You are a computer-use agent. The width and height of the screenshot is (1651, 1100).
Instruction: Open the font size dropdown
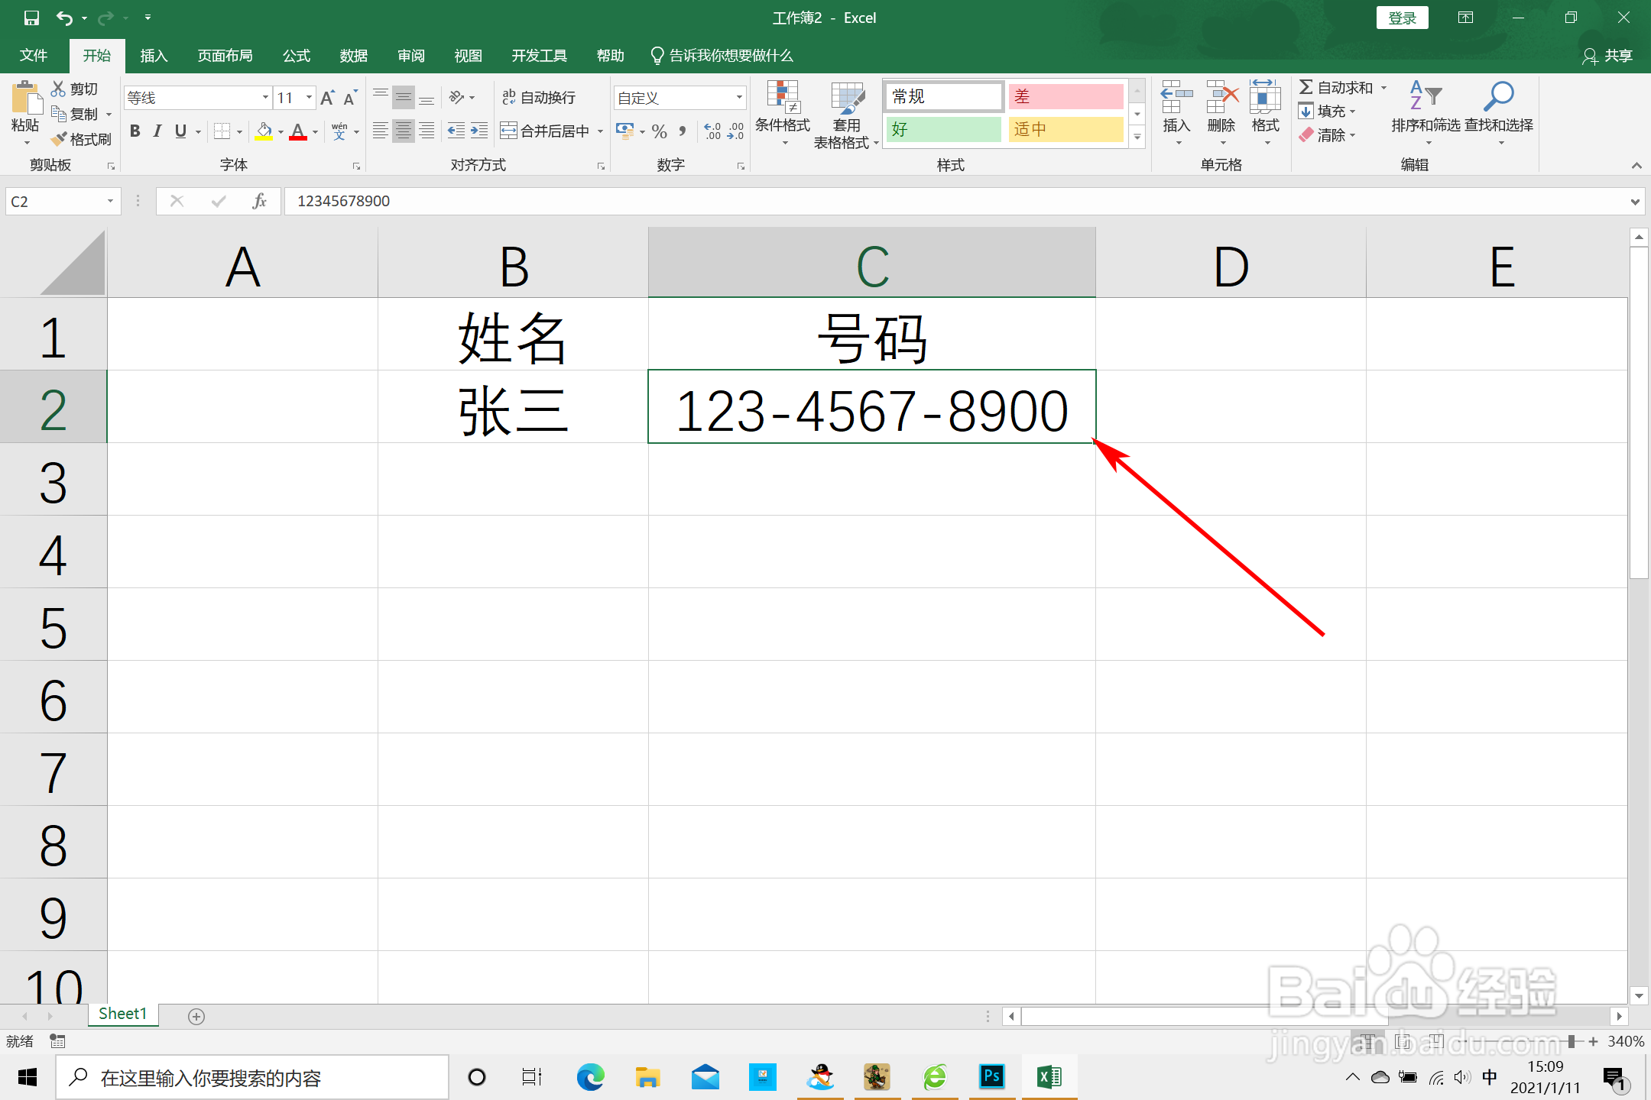click(x=309, y=98)
